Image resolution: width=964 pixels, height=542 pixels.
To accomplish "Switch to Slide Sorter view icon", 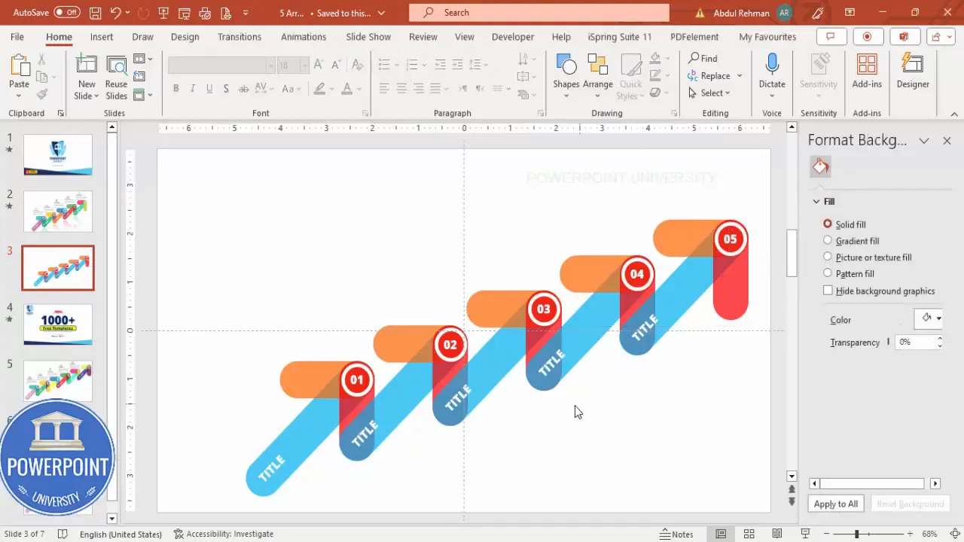I will (x=749, y=534).
